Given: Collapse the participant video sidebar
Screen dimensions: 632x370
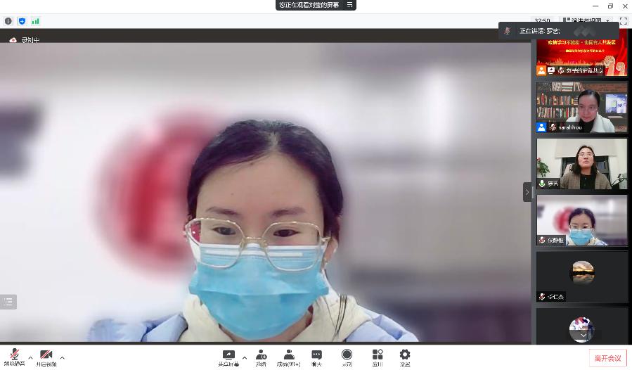Looking at the screenshot, I should 527,192.
